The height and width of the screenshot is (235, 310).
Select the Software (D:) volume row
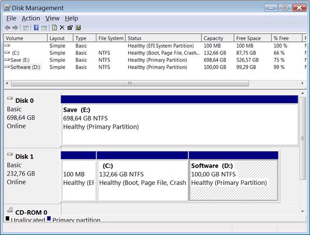click(25, 67)
